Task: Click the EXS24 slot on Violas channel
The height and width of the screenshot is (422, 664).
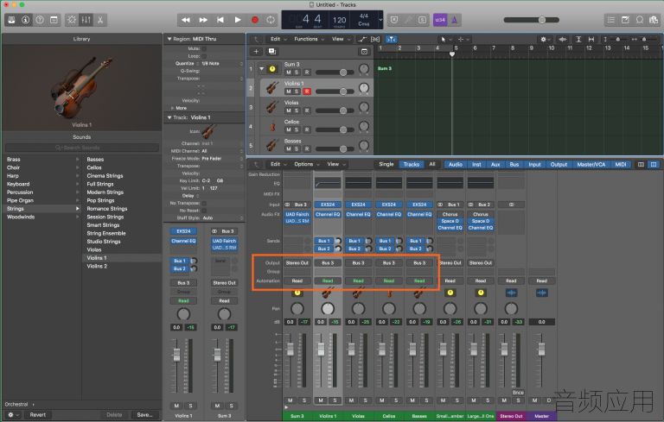Action: click(358, 205)
